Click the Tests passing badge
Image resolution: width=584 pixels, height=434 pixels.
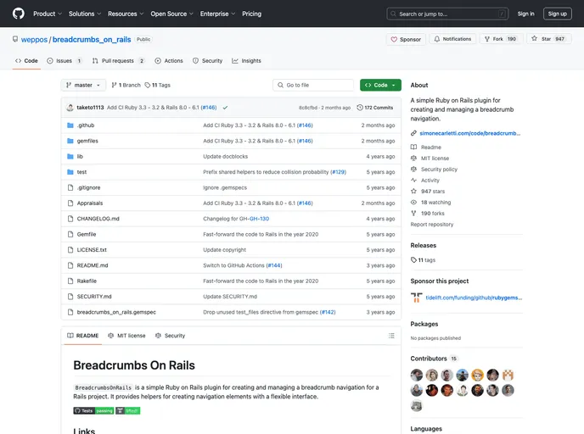93,410
